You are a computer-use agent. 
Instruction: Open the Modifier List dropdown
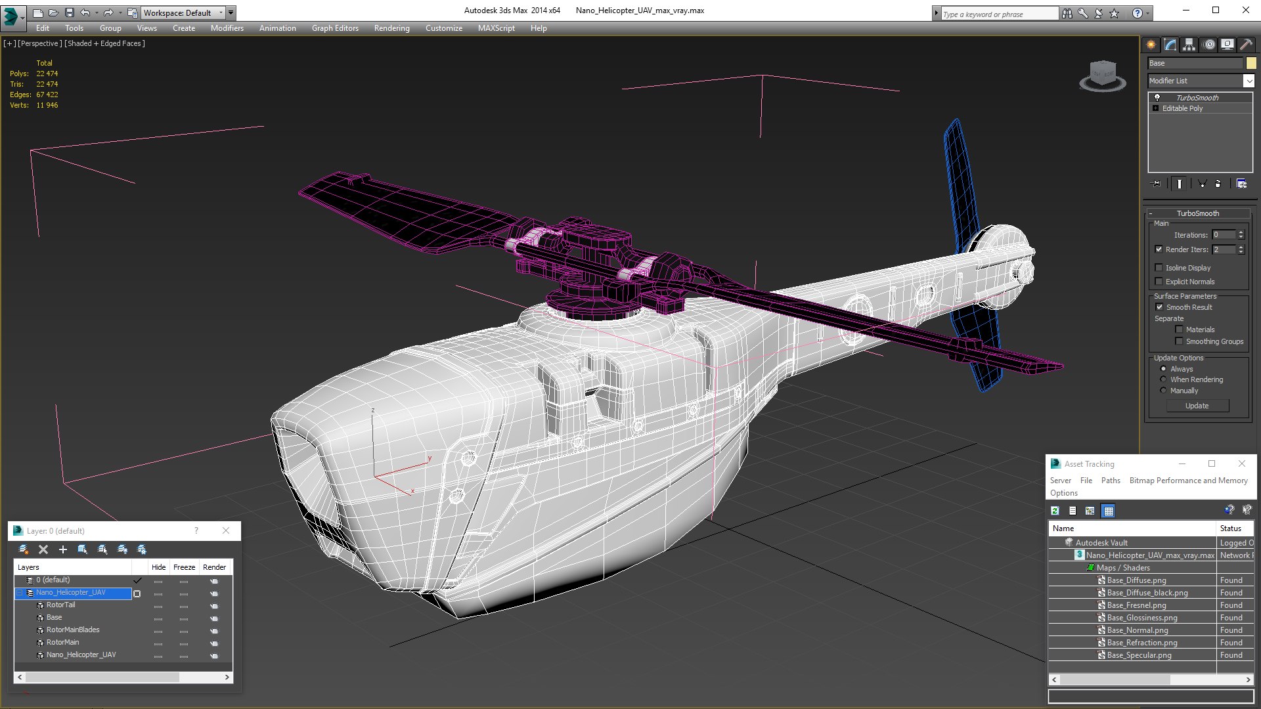1201,81
